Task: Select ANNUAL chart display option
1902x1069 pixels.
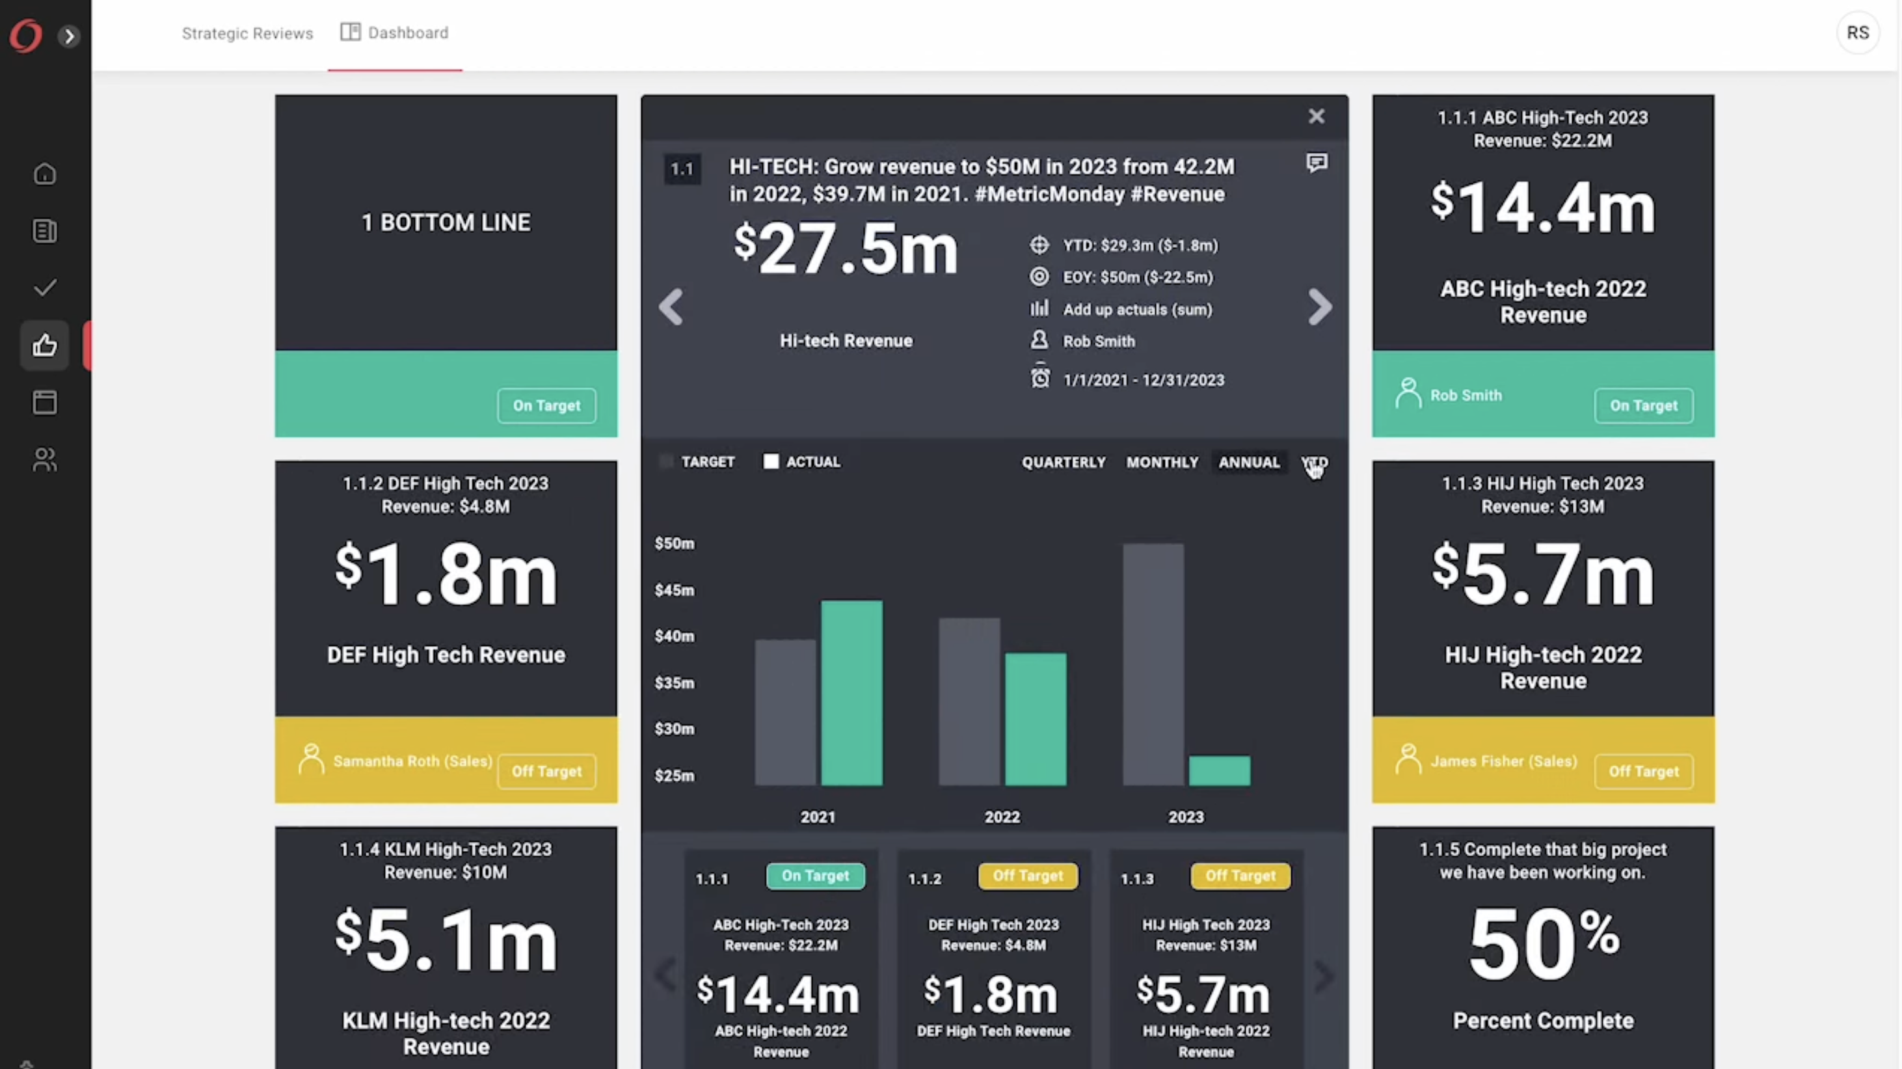Action: [1248, 461]
